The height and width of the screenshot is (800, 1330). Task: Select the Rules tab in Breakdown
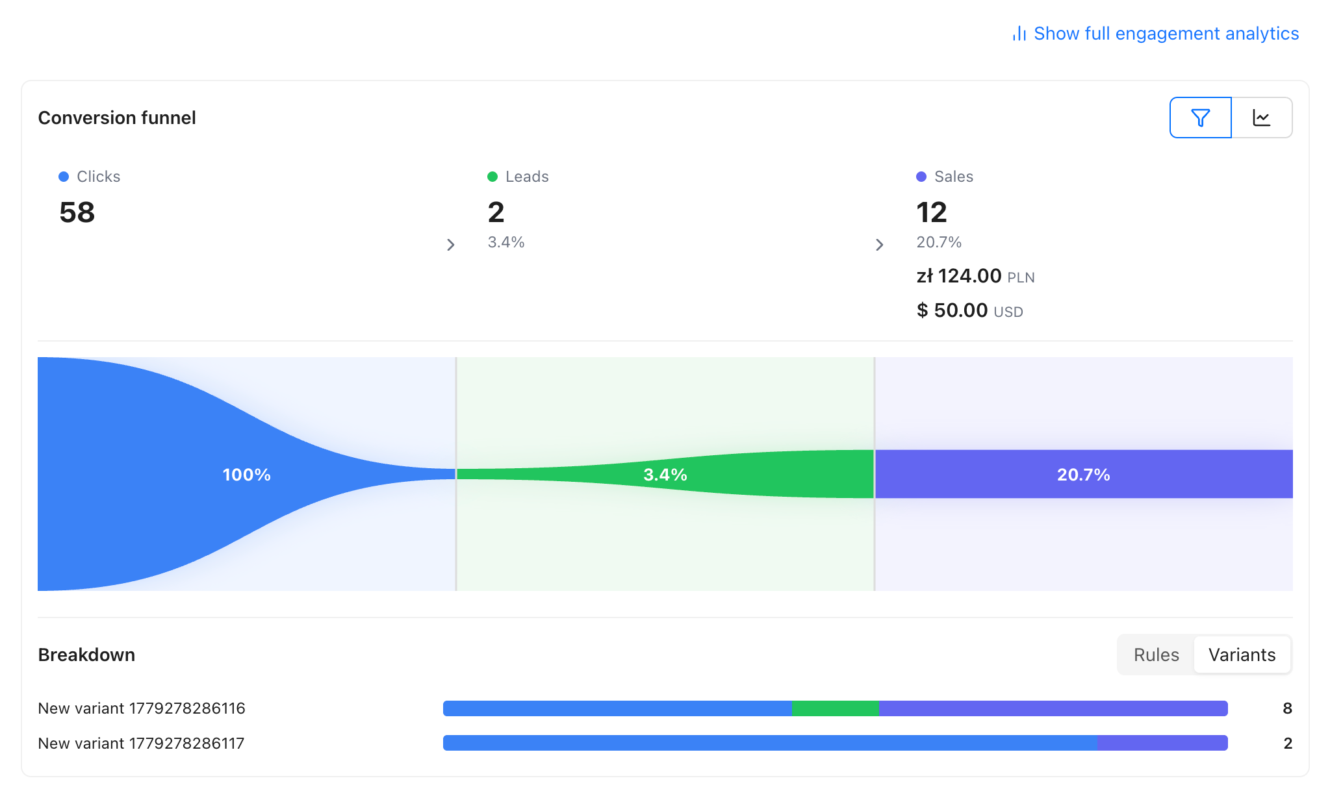pos(1156,655)
